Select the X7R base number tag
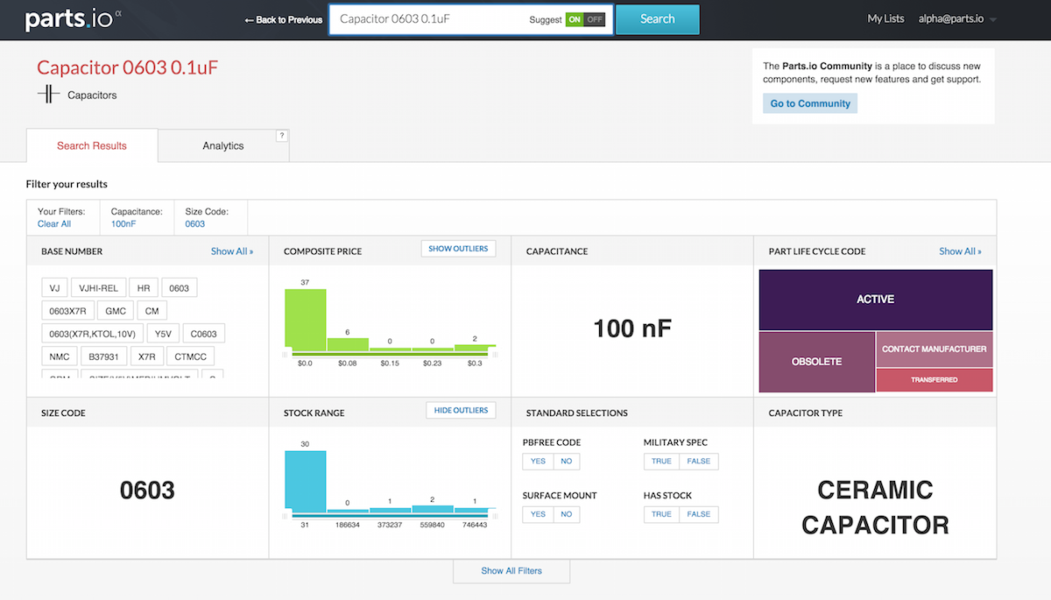This screenshot has width=1051, height=600. click(147, 356)
